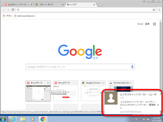The image size is (163, 122).
Task: Click the notification user avatar
Action: (x=111, y=98)
